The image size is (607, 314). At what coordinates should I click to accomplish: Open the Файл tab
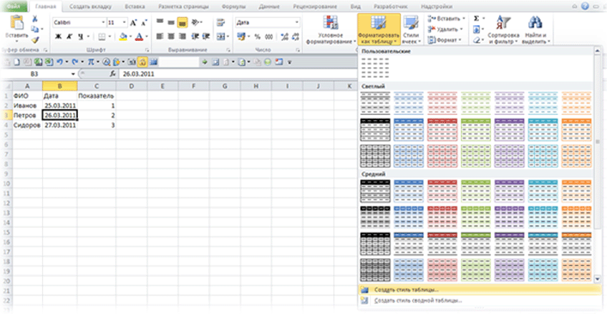tap(14, 6)
